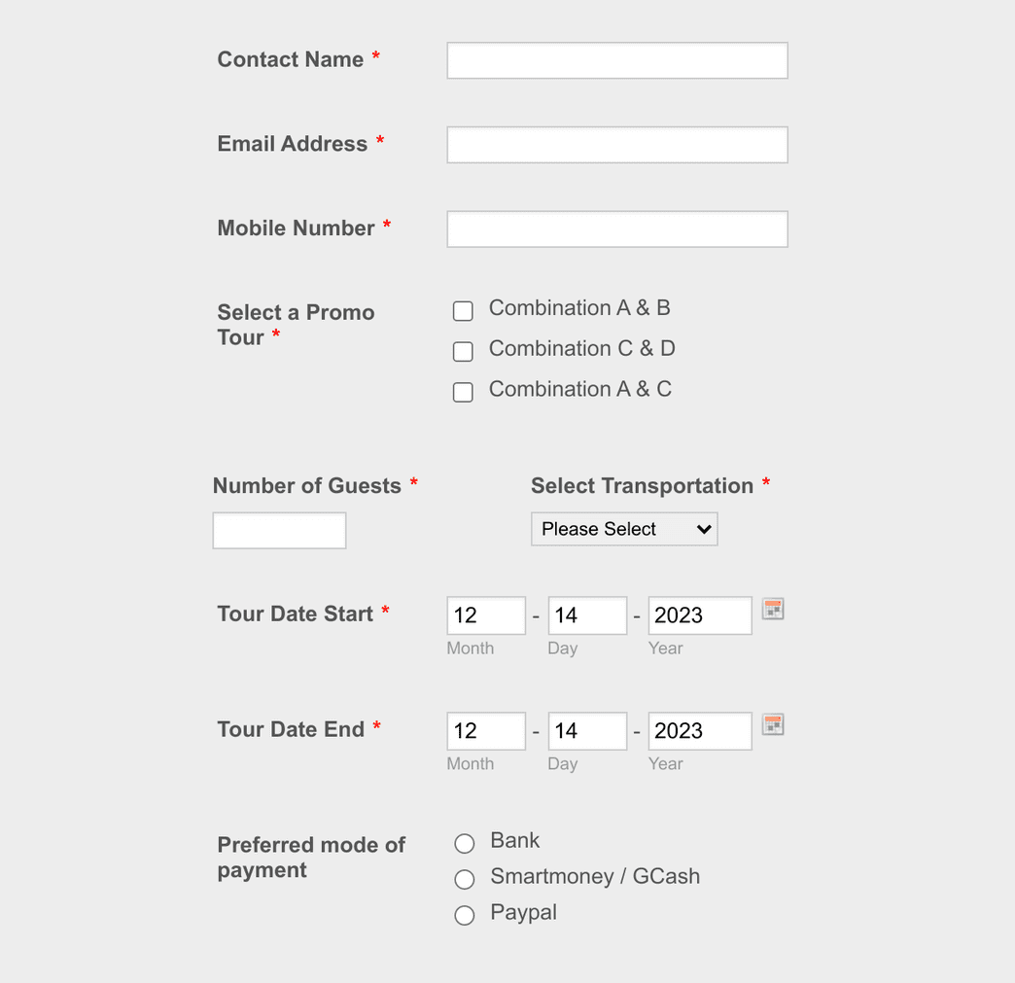Open the calendar picker for Tour Date End
This screenshot has height=983, width=1015.
pos(773,725)
